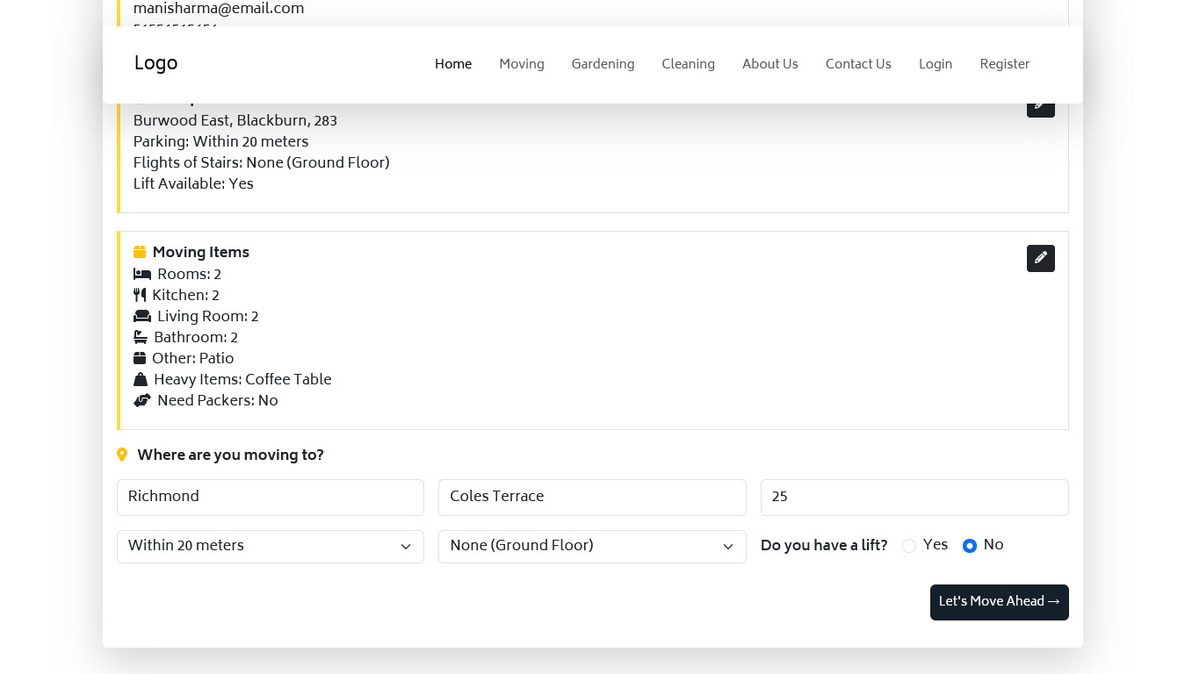Click the Moving Items box icon
This screenshot has height=674, width=1185.
(x=140, y=253)
